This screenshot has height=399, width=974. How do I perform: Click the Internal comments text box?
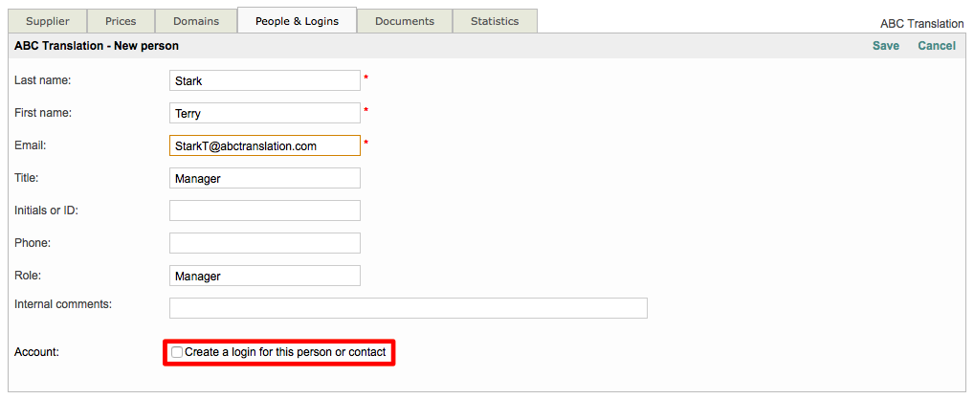click(x=408, y=308)
